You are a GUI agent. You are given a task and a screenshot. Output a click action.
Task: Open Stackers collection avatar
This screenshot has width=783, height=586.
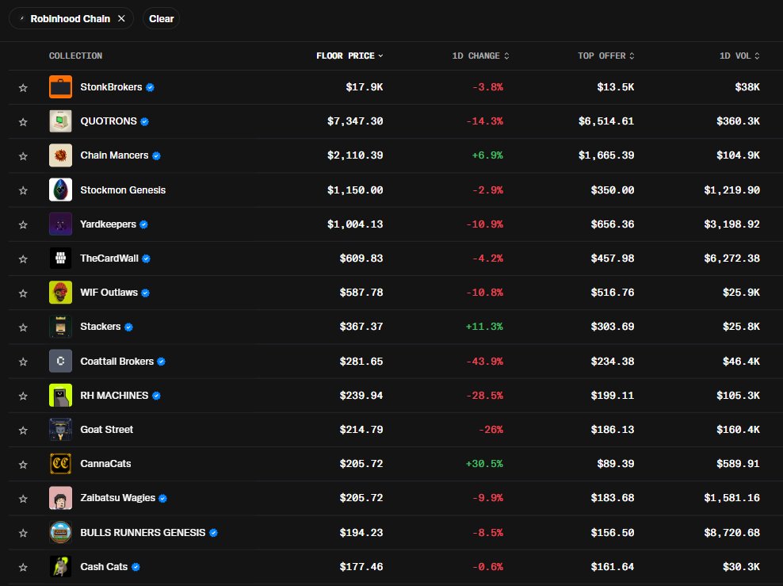60,327
